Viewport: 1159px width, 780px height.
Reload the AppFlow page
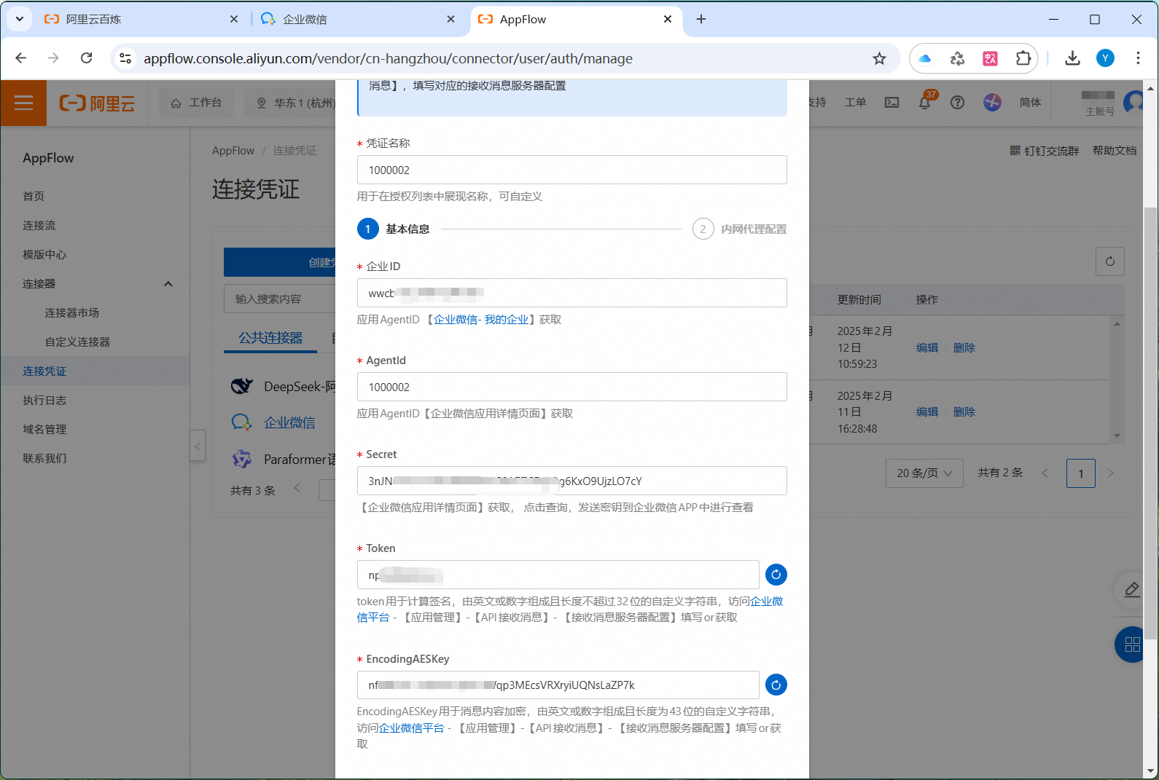tap(86, 58)
